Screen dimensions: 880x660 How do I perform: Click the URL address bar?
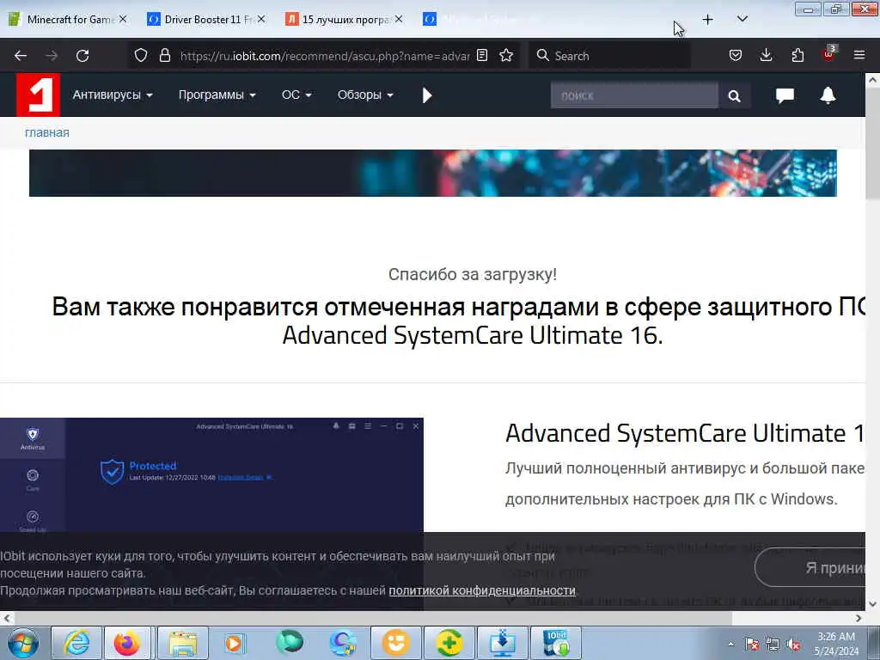(x=324, y=56)
